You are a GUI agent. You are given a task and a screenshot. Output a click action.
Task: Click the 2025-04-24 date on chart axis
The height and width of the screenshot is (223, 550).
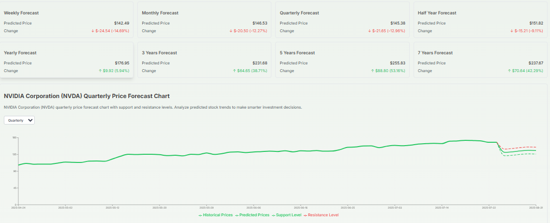pos(18,207)
